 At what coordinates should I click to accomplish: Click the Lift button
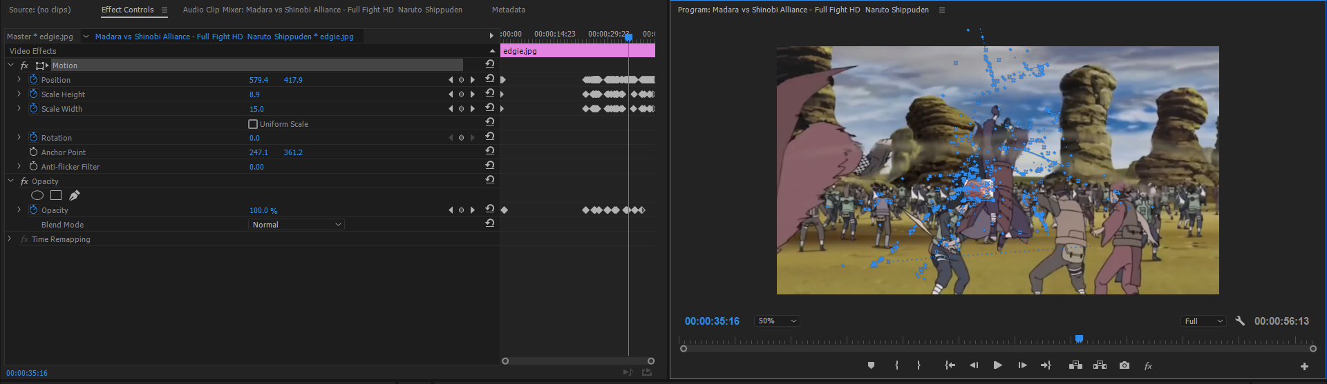[x=1075, y=365]
